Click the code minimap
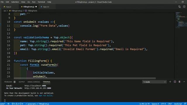Image resolution: width=187 pixels, height=105 pixels. (x=181, y=20)
